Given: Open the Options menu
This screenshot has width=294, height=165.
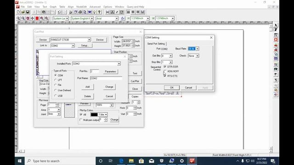Looking at the screenshot, I should click(107, 7).
